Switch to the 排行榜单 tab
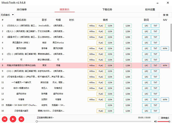 pos(22,9)
